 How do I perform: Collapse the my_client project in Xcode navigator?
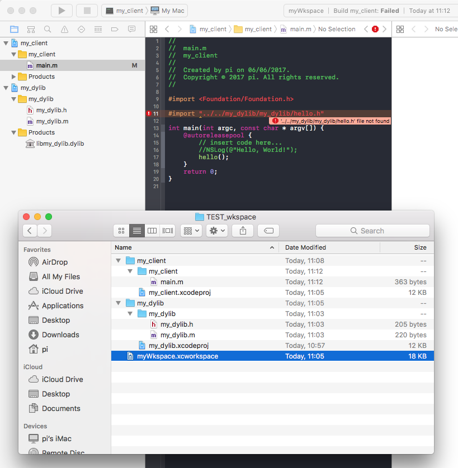click(6, 43)
